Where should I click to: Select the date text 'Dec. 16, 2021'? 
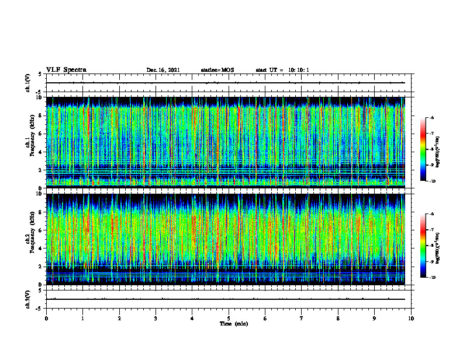pyautogui.click(x=163, y=70)
